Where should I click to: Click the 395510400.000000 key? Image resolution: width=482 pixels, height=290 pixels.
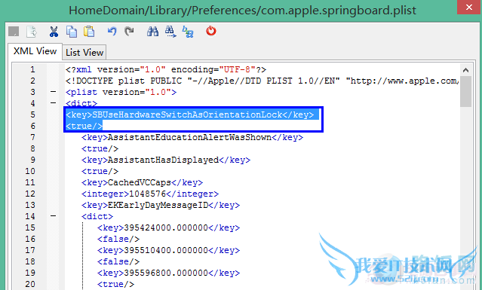168,250
